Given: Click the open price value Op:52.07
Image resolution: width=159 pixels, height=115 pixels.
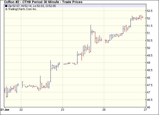Looking at the screenshot, I should (14, 6).
